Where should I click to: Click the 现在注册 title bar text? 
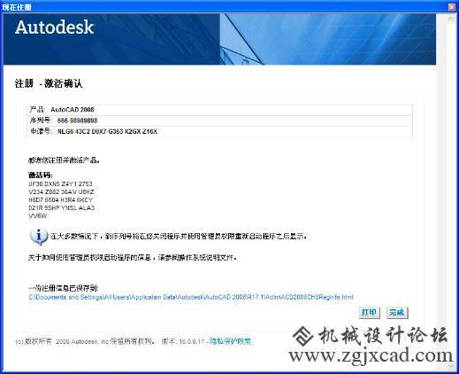[x=17, y=7]
